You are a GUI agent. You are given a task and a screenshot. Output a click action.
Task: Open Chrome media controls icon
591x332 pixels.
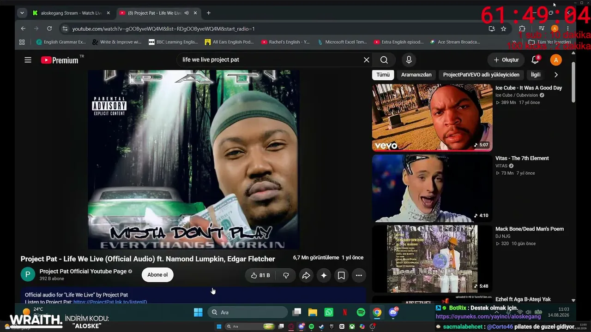[x=542, y=29]
